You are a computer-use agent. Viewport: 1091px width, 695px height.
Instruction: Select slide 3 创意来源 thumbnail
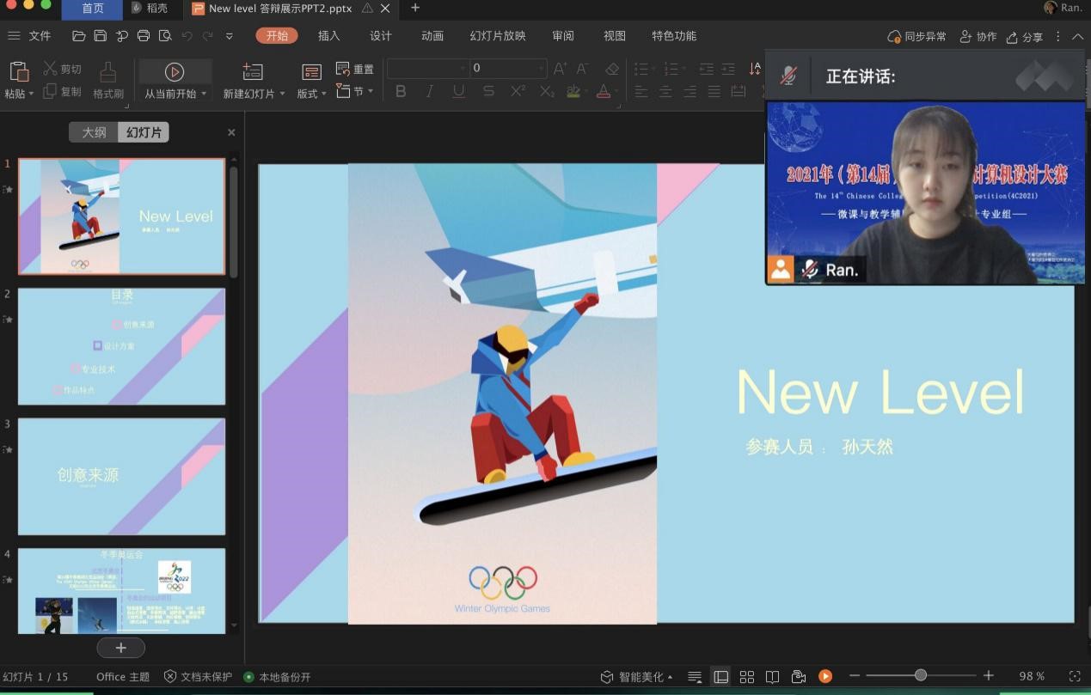[122, 477]
